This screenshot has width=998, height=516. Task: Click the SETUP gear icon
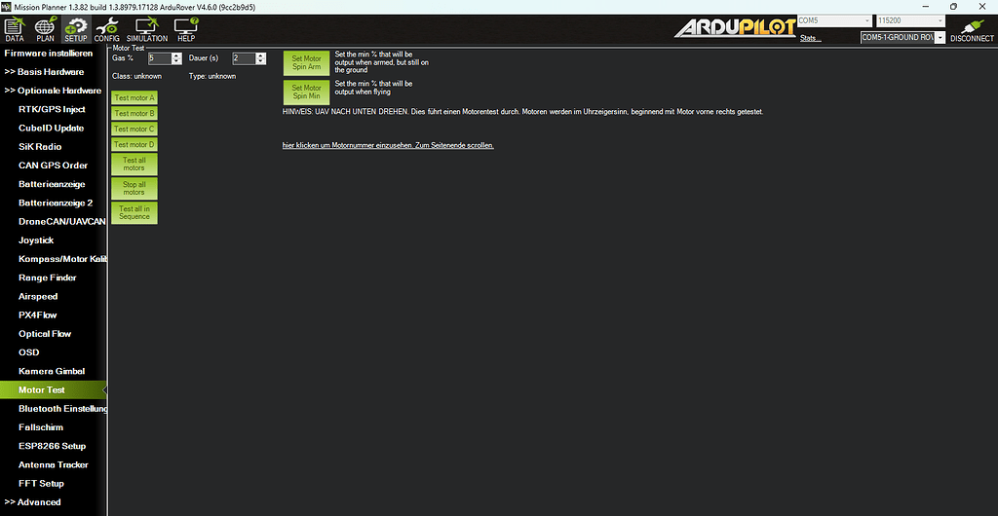[76, 29]
